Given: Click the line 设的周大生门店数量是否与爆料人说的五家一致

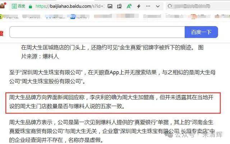Looking at the screenshot, I should tap(67, 106).
